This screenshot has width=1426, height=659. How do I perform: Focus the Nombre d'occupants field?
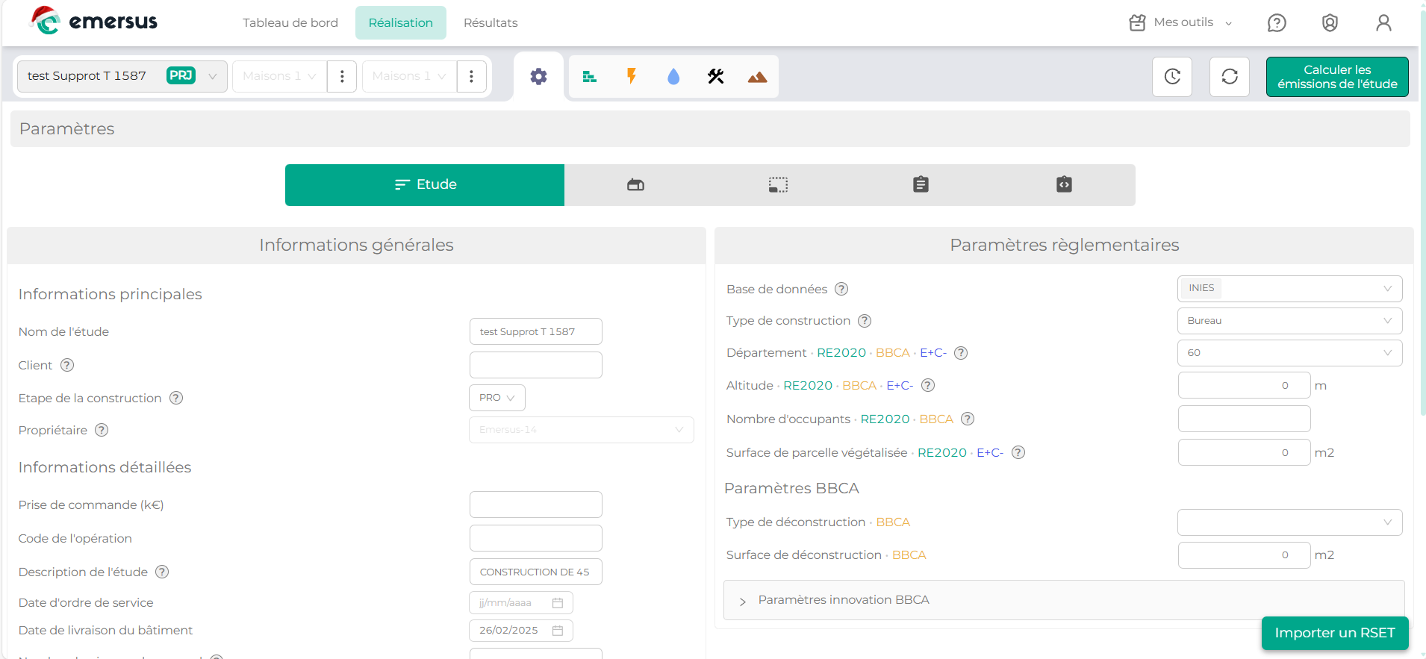(x=1245, y=419)
